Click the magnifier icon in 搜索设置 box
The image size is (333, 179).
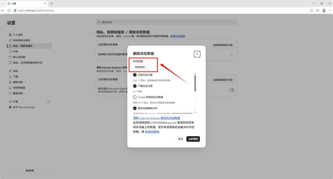click(x=99, y=22)
